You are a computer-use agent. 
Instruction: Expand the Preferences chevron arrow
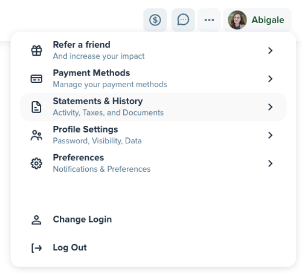(x=270, y=163)
